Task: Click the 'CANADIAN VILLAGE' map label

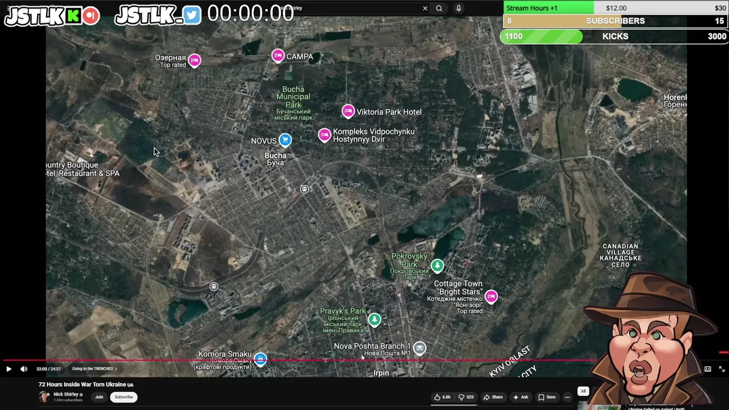Action: 620,256
